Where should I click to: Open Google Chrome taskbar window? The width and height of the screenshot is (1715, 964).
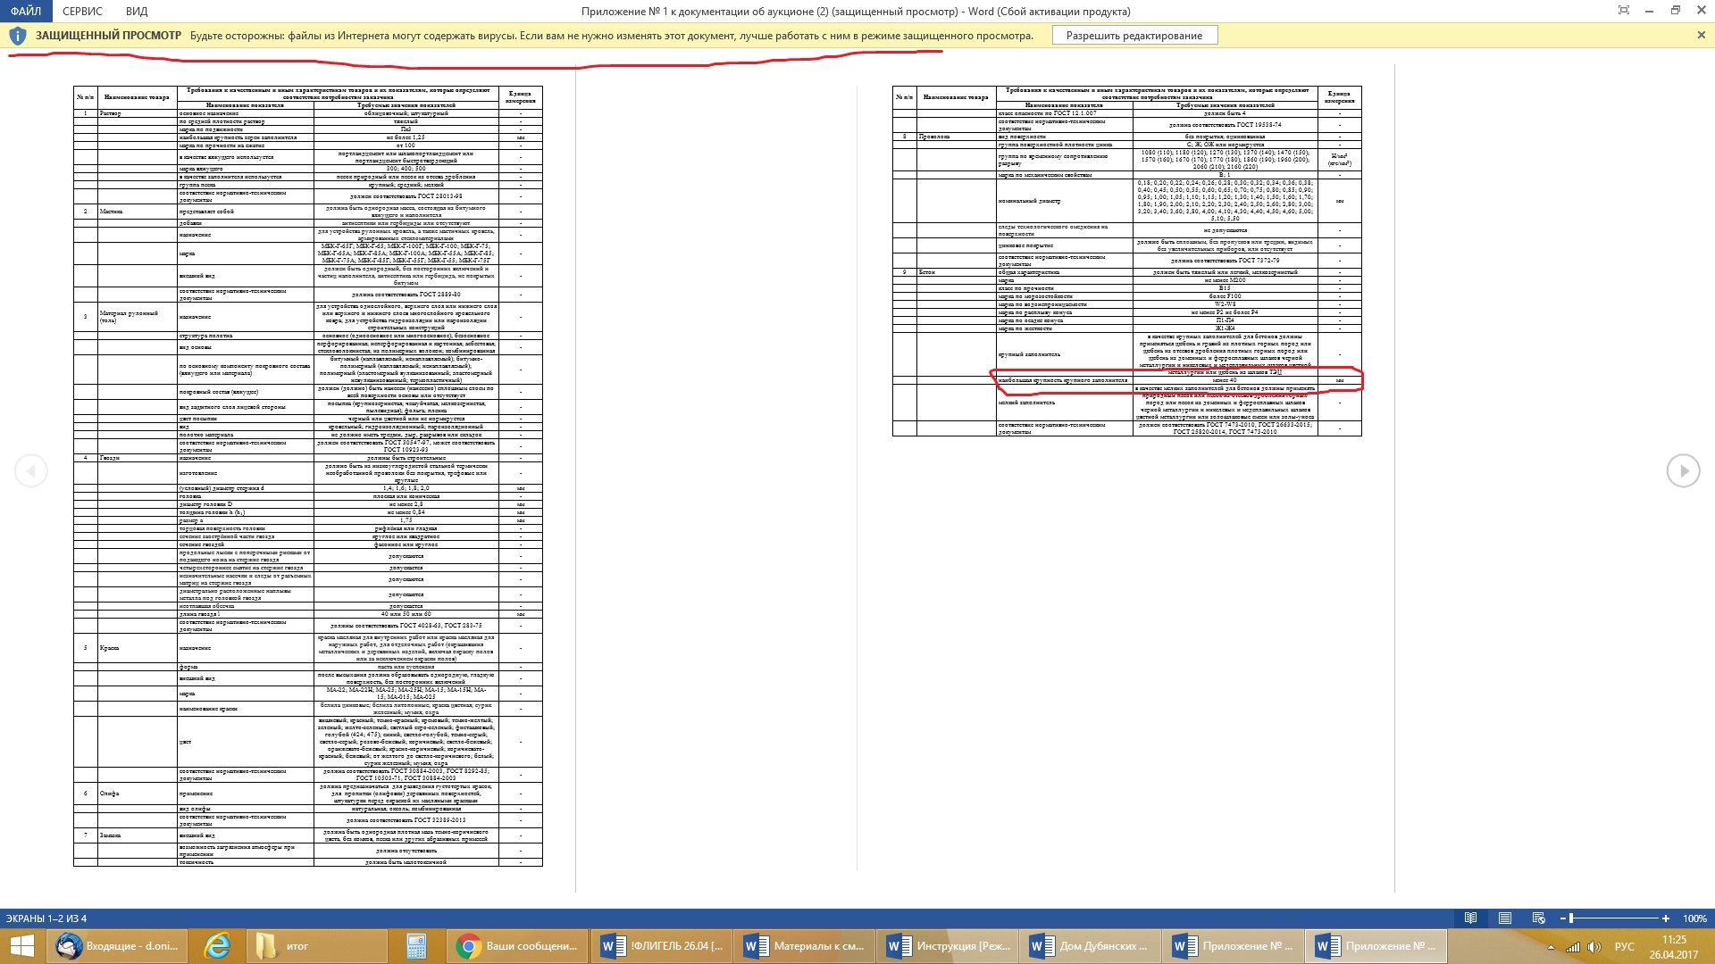point(518,946)
